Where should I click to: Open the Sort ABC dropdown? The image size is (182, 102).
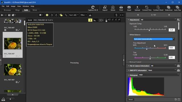[x=74, y=15]
